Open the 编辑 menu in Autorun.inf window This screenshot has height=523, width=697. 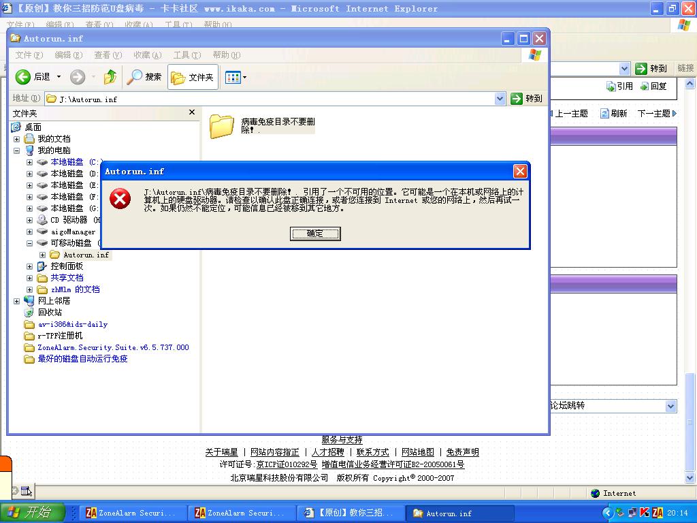tap(69, 54)
